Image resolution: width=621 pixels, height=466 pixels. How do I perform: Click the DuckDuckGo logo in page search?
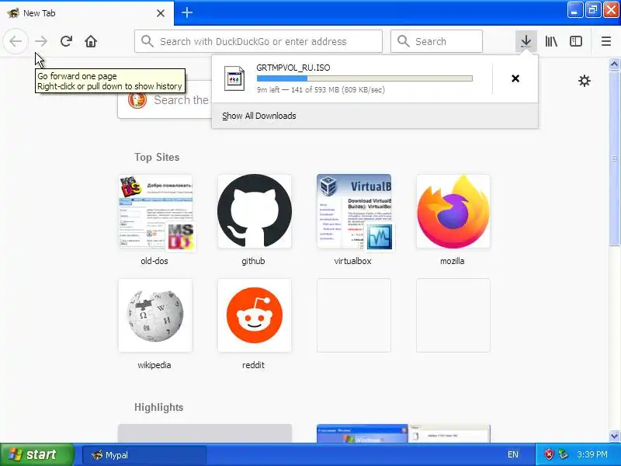point(137,100)
